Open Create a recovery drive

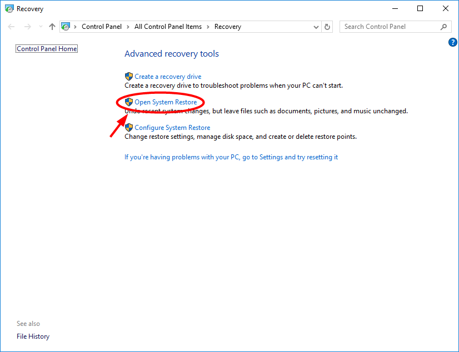(x=168, y=76)
